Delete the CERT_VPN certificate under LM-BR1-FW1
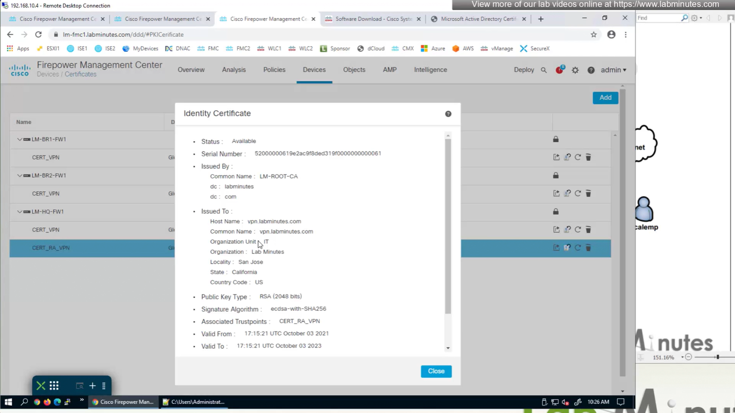 pos(588,157)
